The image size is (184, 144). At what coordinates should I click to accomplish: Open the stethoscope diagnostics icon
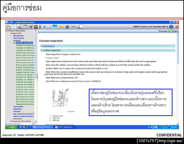(x=21, y=27)
